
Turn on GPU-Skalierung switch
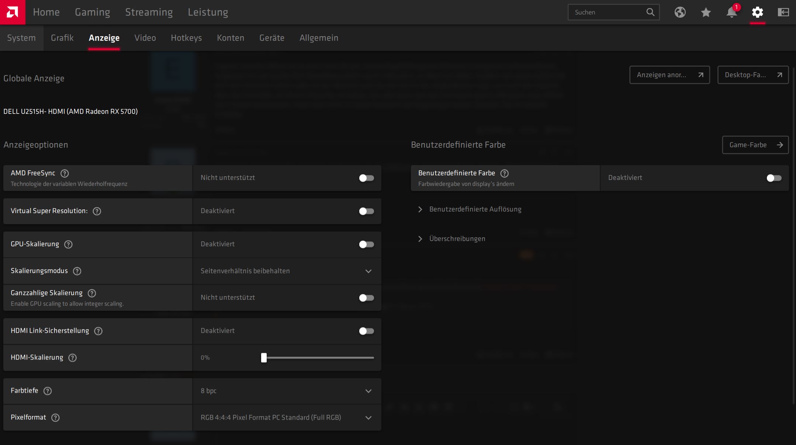click(x=366, y=244)
